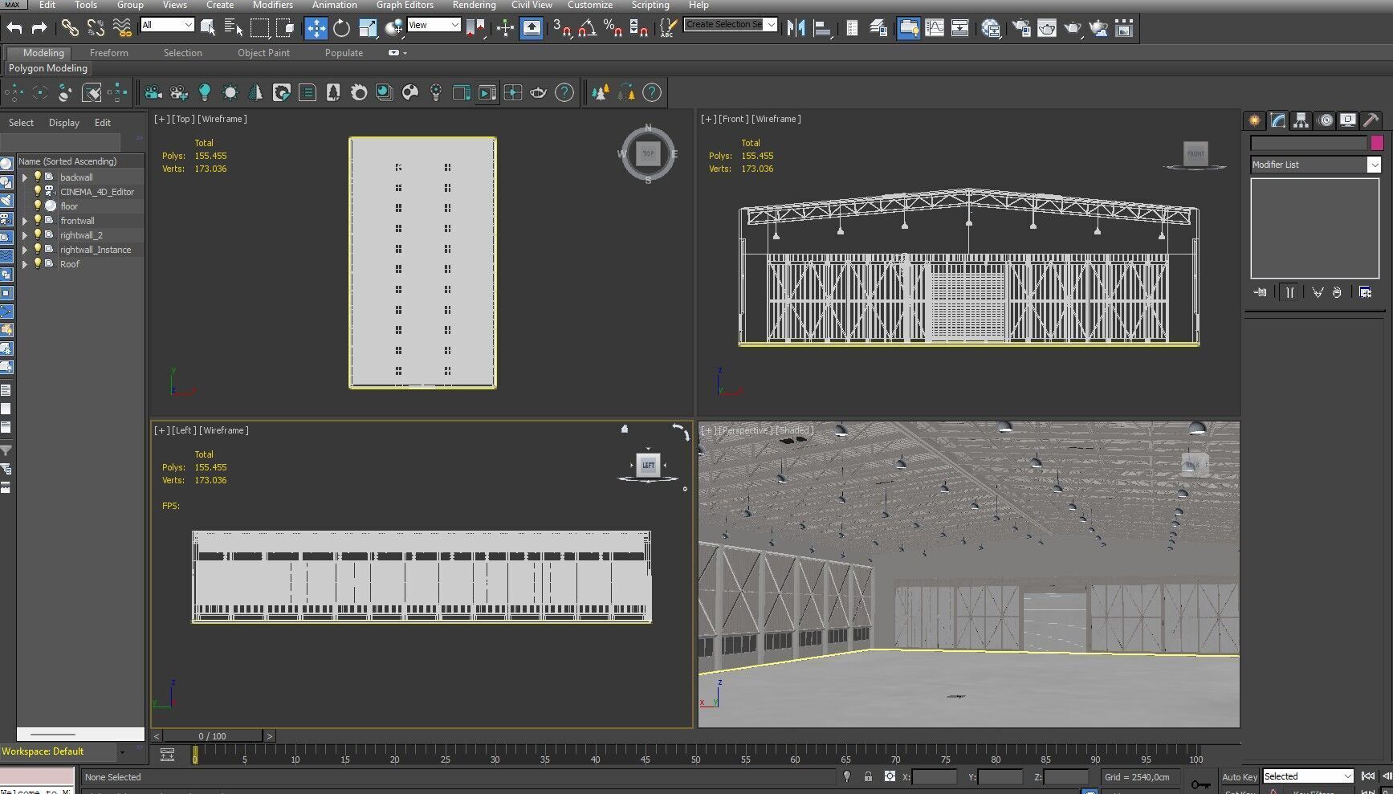Viewport: 1393px width, 794px height.
Task: Click the [Wireframe] label in Front viewport
Action: (x=776, y=119)
